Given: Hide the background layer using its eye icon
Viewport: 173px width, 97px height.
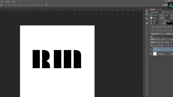Looking at the screenshot, I should 151,54.
